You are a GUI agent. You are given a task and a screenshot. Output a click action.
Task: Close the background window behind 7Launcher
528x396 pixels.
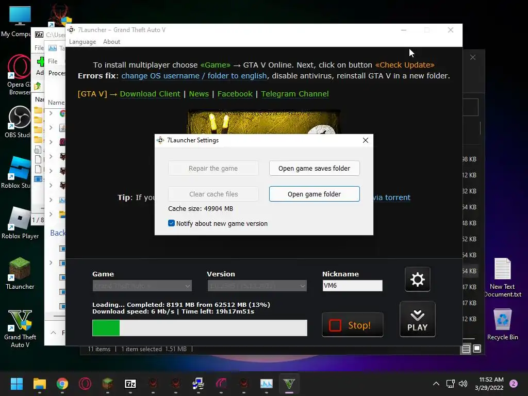coord(473,58)
